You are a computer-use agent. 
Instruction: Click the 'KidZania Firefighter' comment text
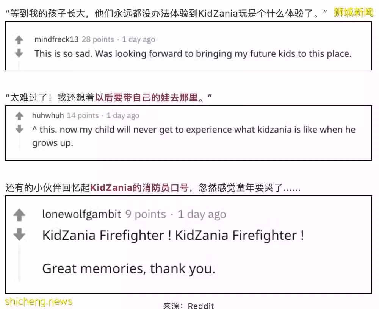click(x=173, y=235)
